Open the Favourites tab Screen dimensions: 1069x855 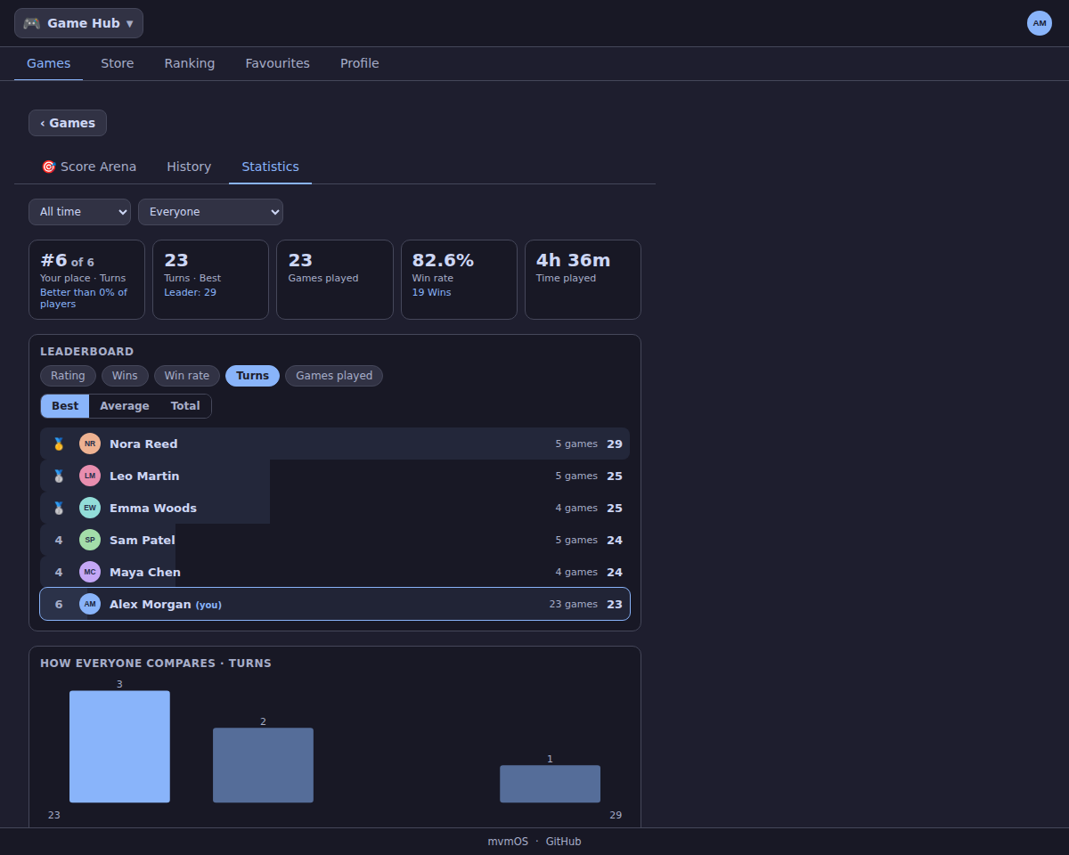pyautogui.click(x=278, y=63)
